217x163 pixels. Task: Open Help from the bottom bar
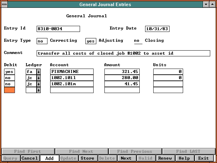coord(184,158)
